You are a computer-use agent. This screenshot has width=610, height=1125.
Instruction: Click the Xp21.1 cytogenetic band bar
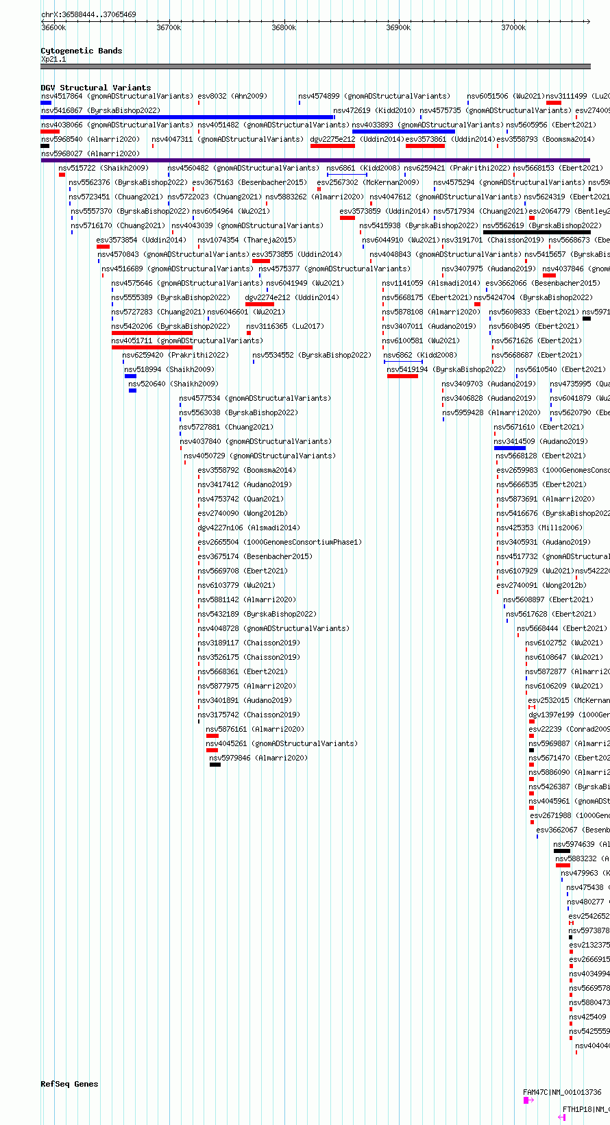point(315,66)
